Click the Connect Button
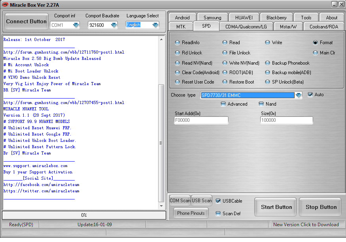346x242 pixels. coord(26,21)
